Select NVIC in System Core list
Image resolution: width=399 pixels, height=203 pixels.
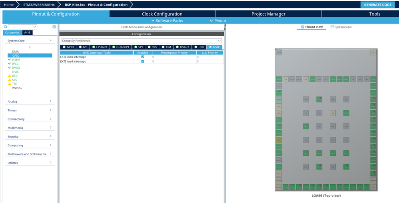[16, 72]
